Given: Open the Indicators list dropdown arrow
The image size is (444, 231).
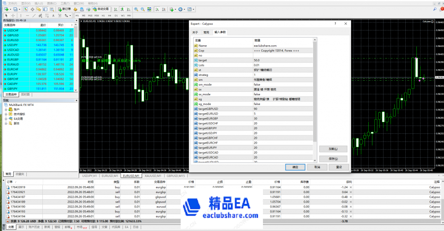Looking at the screenshot, I should (x=175, y=9).
